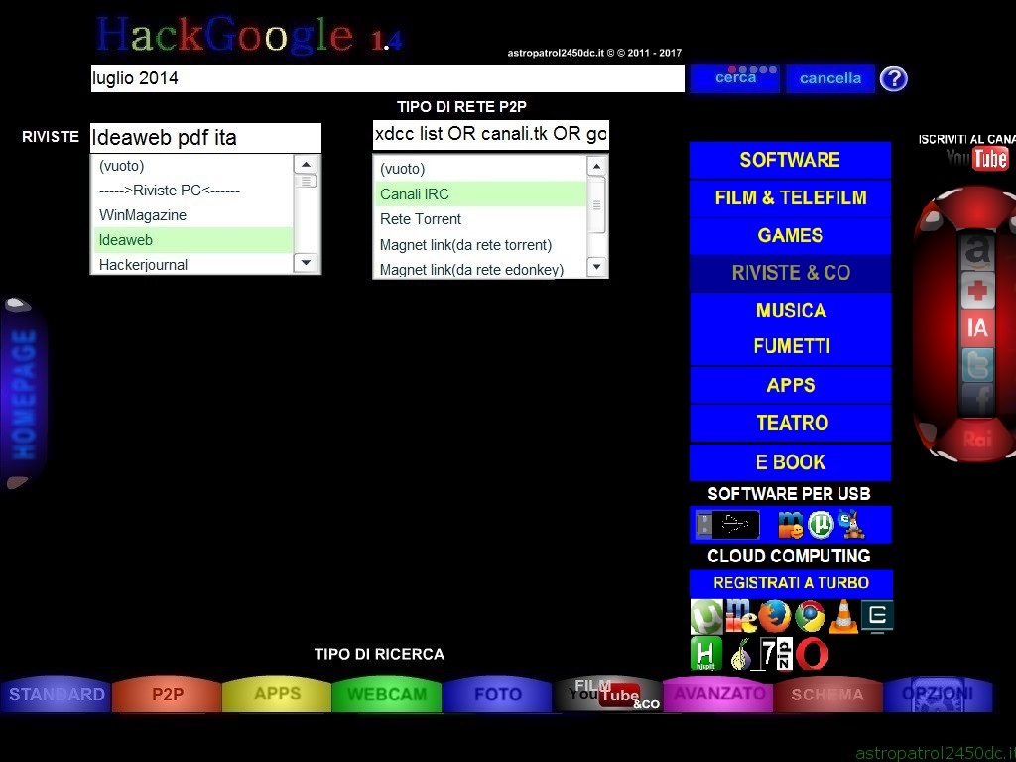Switch to the AVANZATO tab

[718, 694]
